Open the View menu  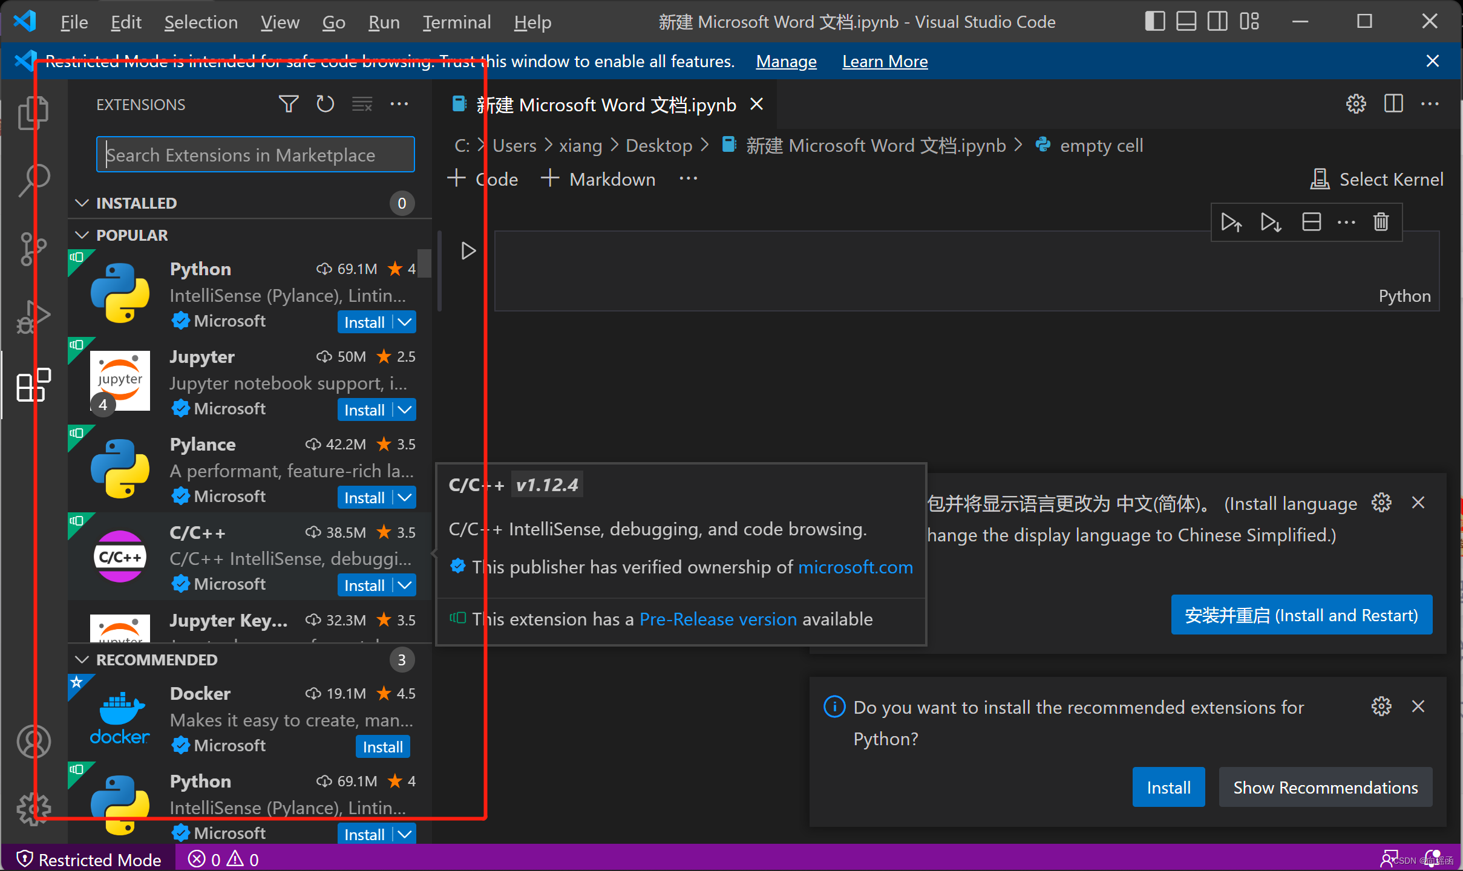[x=280, y=22]
